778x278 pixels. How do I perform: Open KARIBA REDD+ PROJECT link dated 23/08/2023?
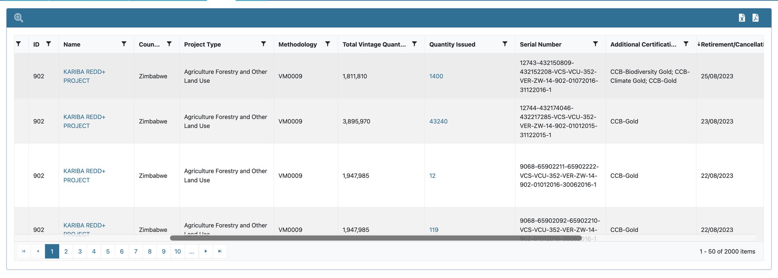click(84, 121)
